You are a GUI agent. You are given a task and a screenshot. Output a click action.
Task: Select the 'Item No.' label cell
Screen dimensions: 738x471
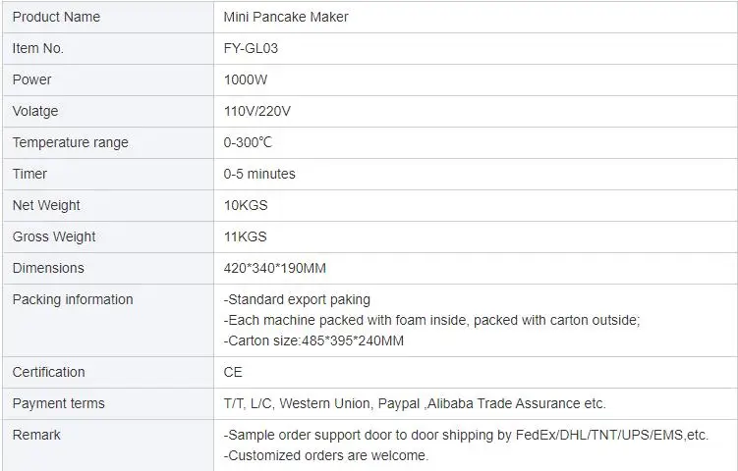tap(37, 48)
